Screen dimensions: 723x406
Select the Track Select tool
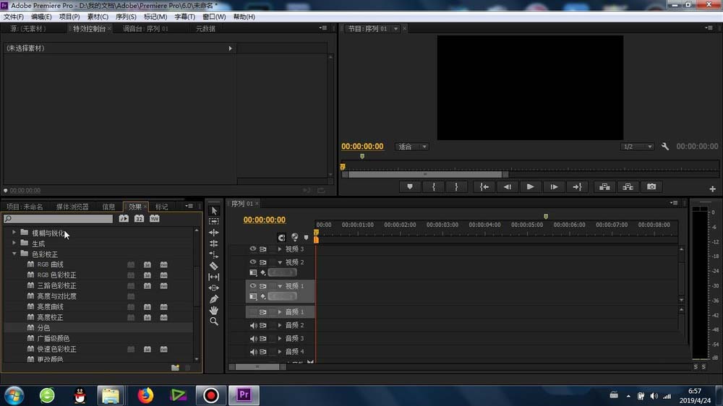pyautogui.click(x=214, y=222)
